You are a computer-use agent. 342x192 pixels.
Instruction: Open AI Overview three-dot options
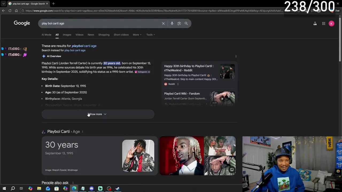click(x=236, y=56)
